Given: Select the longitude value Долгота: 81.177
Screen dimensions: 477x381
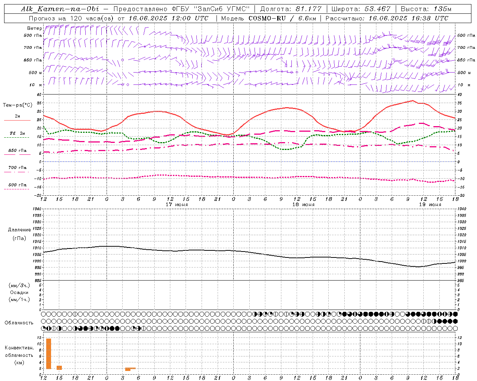Looking at the screenshot, I should (x=291, y=9).
